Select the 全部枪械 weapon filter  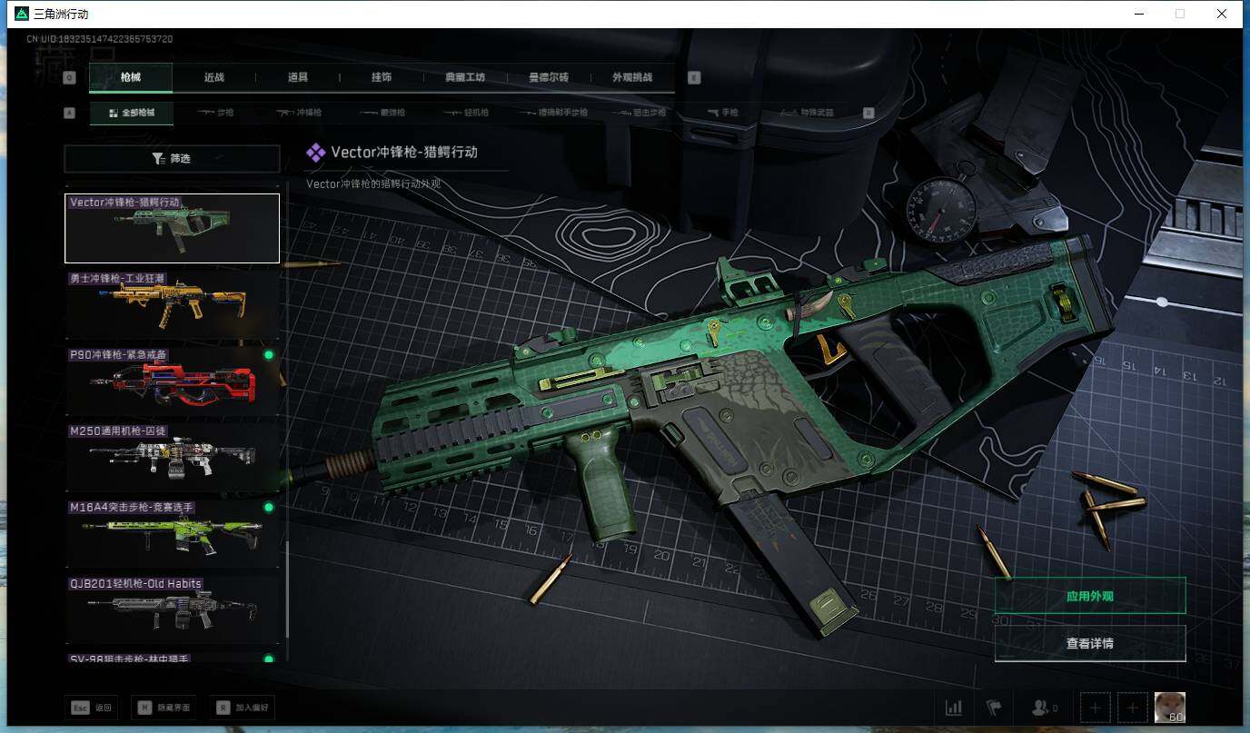click(132, 114)
